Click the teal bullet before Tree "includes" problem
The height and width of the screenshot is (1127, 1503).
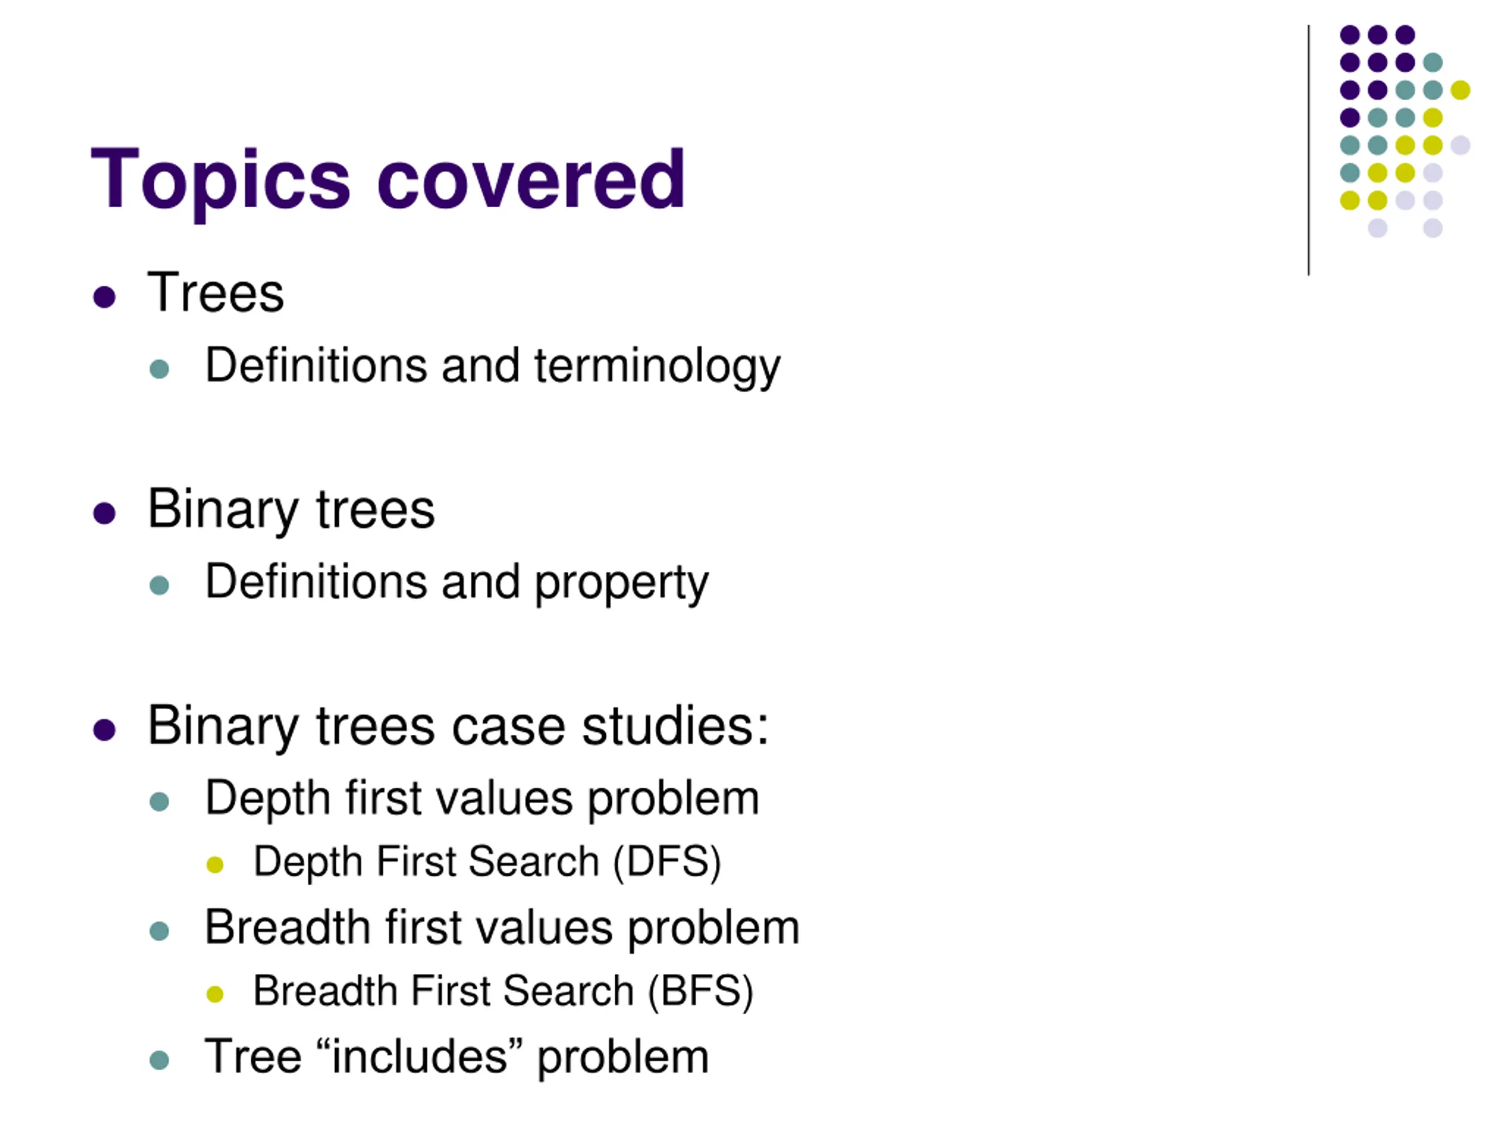(159, 1059)
